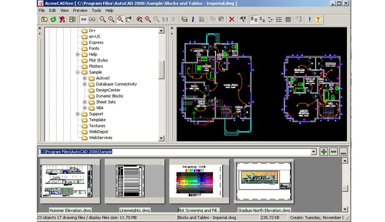Show drawing information with the blue i icon
Viewport: 385px width, 222px height.
pyautogui.click(x=193, y=19)
